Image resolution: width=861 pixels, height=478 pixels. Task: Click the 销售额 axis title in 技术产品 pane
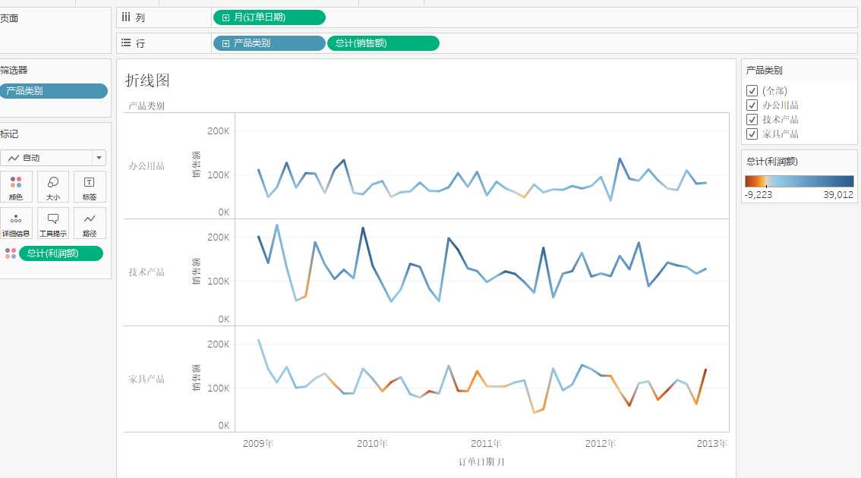196,271
